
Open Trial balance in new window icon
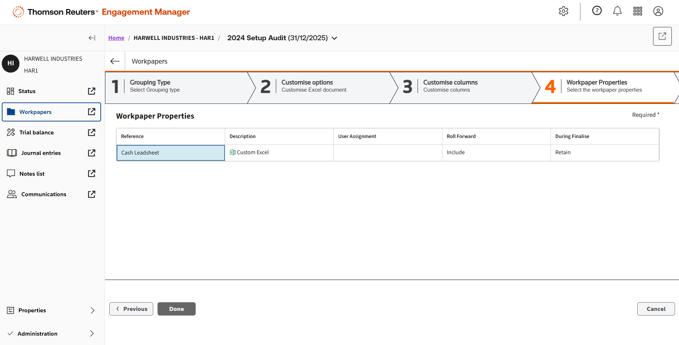coord(92,132)
